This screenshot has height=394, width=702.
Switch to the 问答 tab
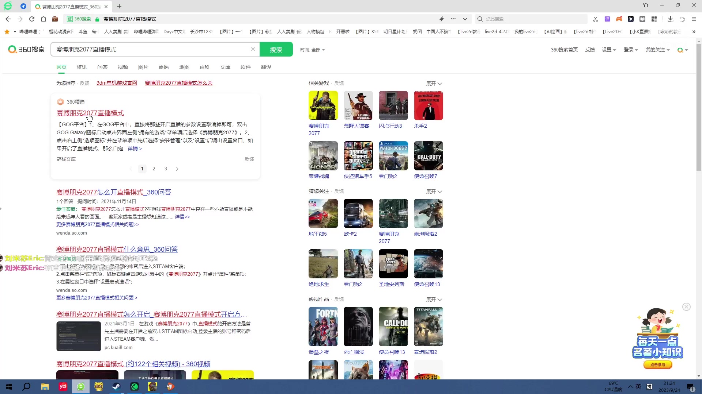(102, 67)
